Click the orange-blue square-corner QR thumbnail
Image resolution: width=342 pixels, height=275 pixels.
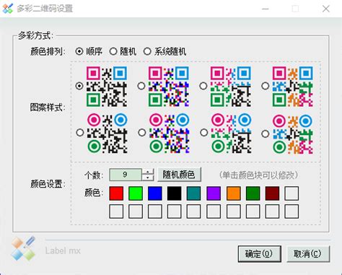pos(293,87)
